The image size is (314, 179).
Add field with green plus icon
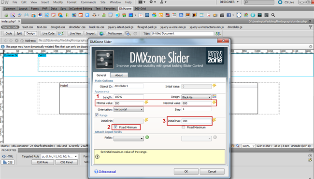click(147, 137)
